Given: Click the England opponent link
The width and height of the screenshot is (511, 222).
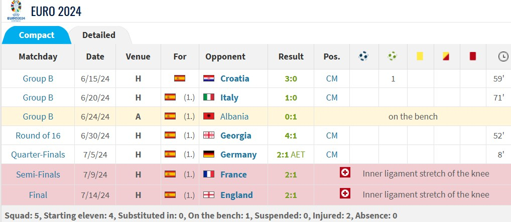Looking at the screenshot, I should click(x=236, y=195).
